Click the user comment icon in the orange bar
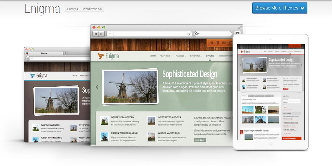The image size is (332, 166). pyautogui.click(x=230, y=43)
